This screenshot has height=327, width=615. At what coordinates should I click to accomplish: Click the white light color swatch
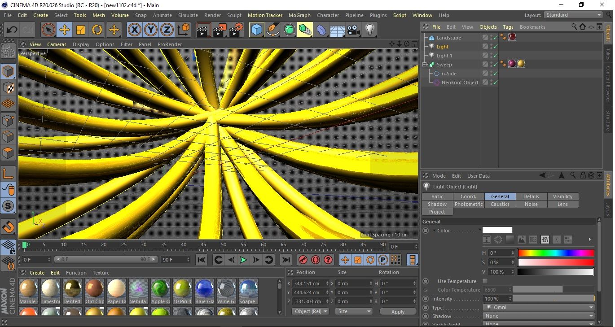point(497,230)
